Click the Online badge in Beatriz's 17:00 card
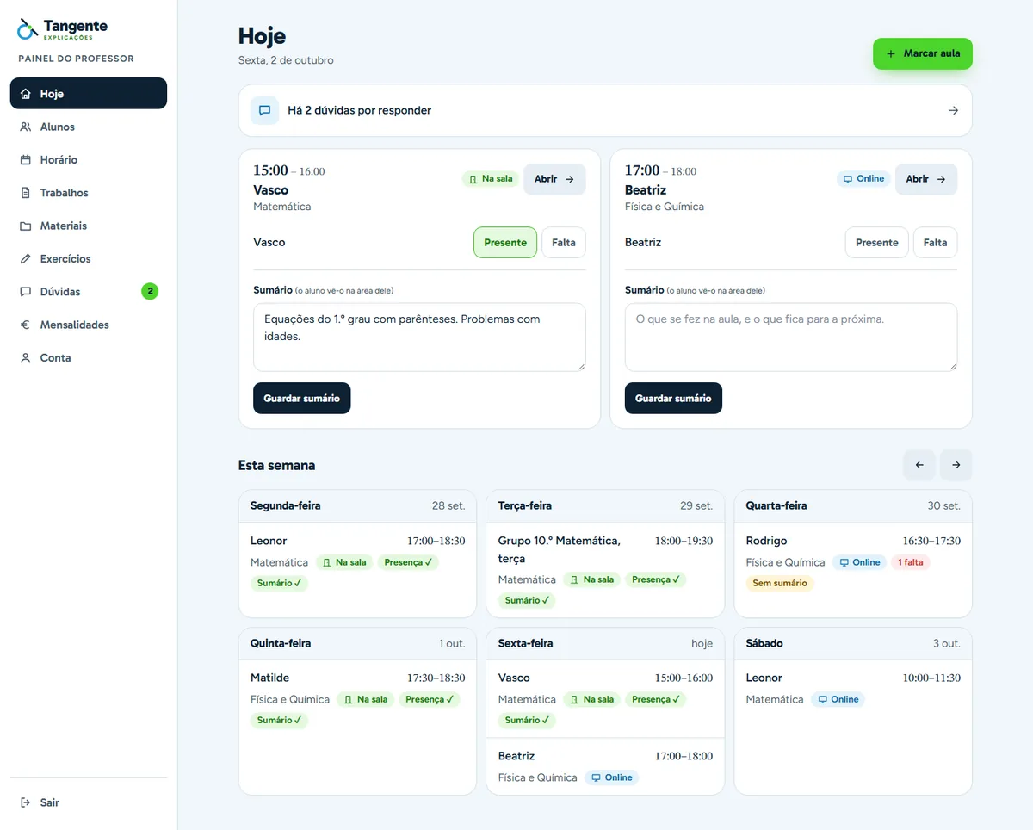The height and width of the screenshot is (830, 1033). click(x=863, y=179)
